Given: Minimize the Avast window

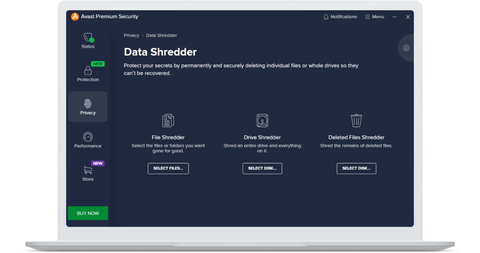Looking at the screenshot, I should [x=395, y=17].
